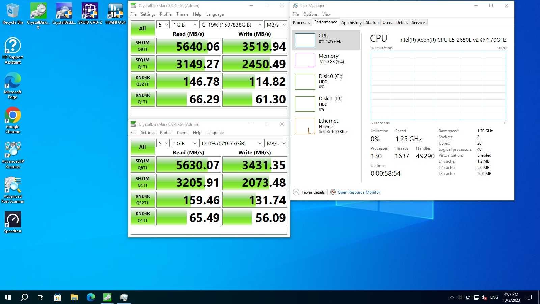This screenshot has height=304, width=540.
Task: Open Task View on taskbar
Action: tap(40, 297)
